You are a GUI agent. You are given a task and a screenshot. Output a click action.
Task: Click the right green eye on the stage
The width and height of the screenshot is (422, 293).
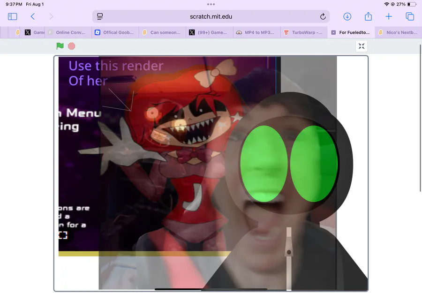click(314, 164)
